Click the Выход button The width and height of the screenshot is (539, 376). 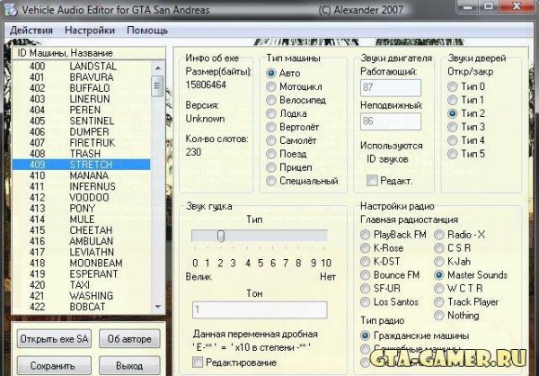(x=129, y=366)
